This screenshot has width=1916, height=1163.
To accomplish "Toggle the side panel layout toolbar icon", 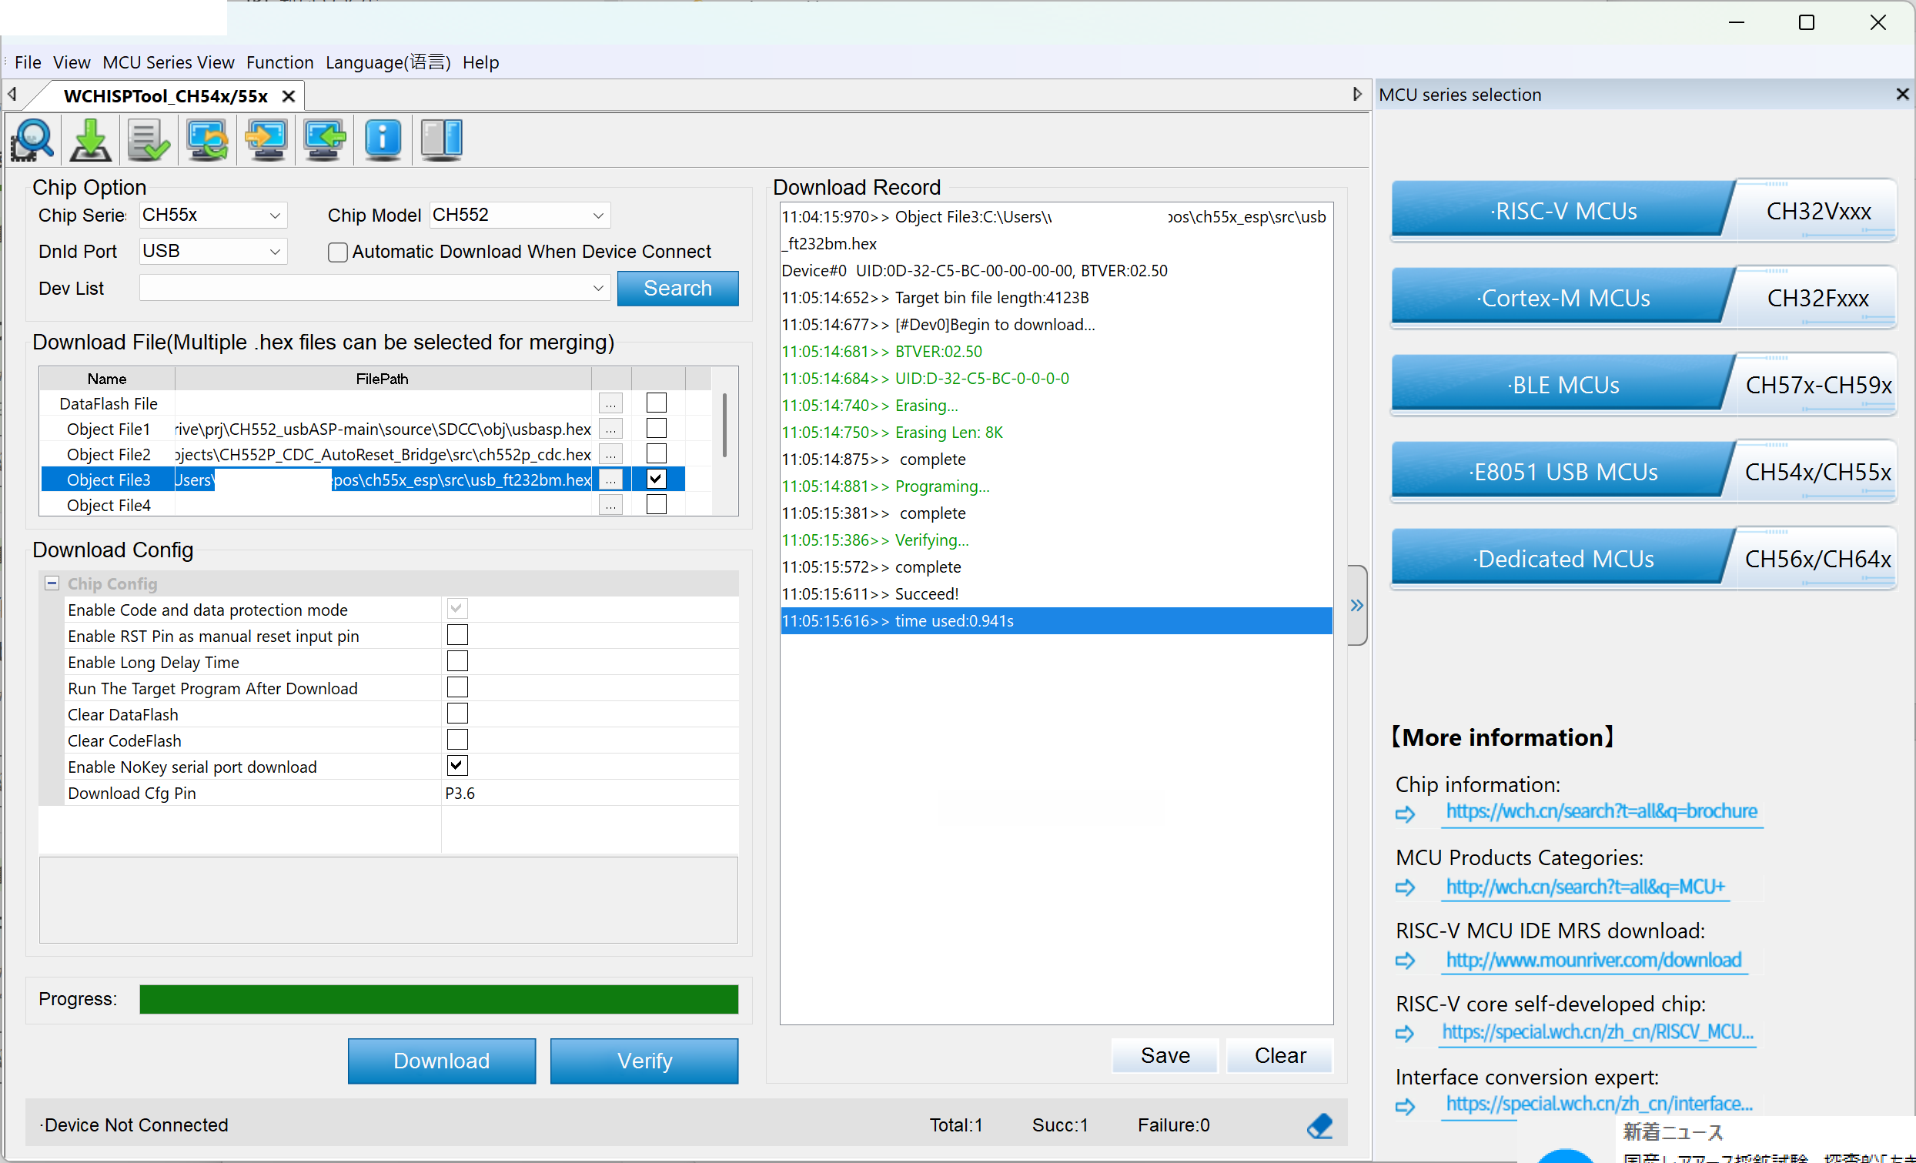I will coord(441,140).
